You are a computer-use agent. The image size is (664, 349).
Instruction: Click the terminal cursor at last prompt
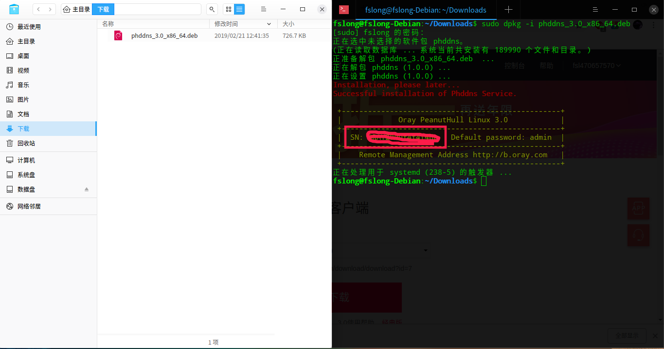coord(484,181)
